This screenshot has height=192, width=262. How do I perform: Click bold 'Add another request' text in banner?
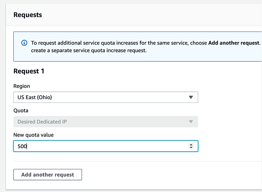pyautogui.click(x=234, y=43)
